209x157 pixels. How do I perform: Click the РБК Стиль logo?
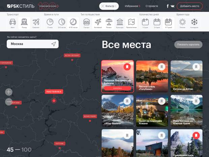tap(21, 6)
